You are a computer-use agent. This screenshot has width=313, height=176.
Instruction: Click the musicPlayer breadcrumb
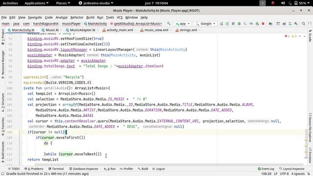click(71, 23)
